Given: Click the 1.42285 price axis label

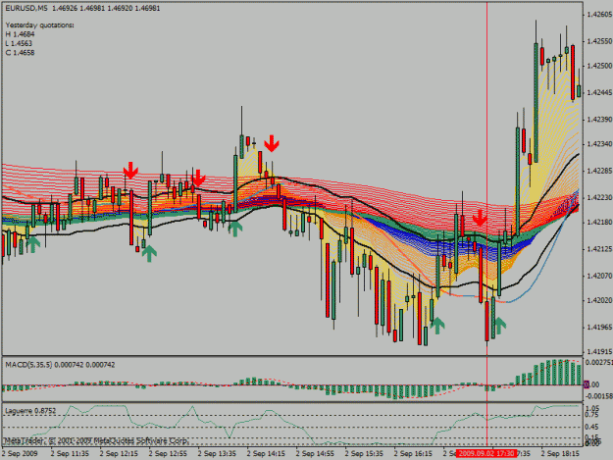Looking at the screenshot, I should (x=599, y=171).
